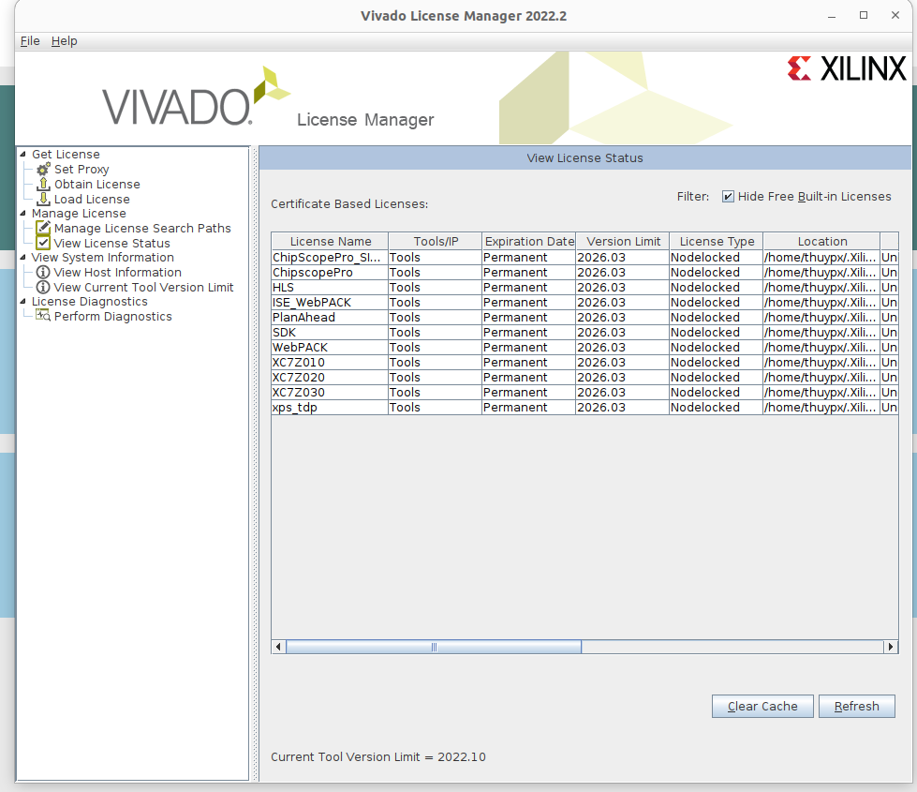Viewport: 917px width, 792px height.
Task: Click Nodelocked cell in the SDK row
Action: (716, 333)
